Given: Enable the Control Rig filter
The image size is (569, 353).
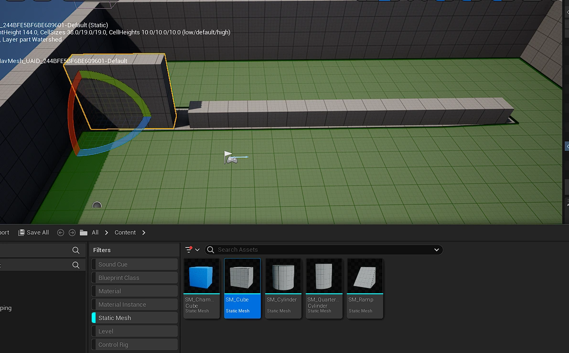Looking at the screenshot, I should tap(135, 344).
